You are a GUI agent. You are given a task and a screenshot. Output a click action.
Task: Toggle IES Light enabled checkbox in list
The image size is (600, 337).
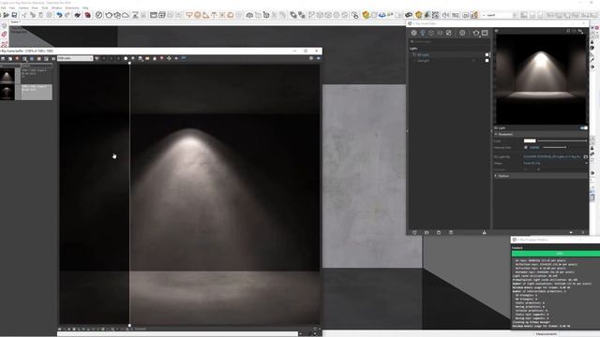pos(487,54)
